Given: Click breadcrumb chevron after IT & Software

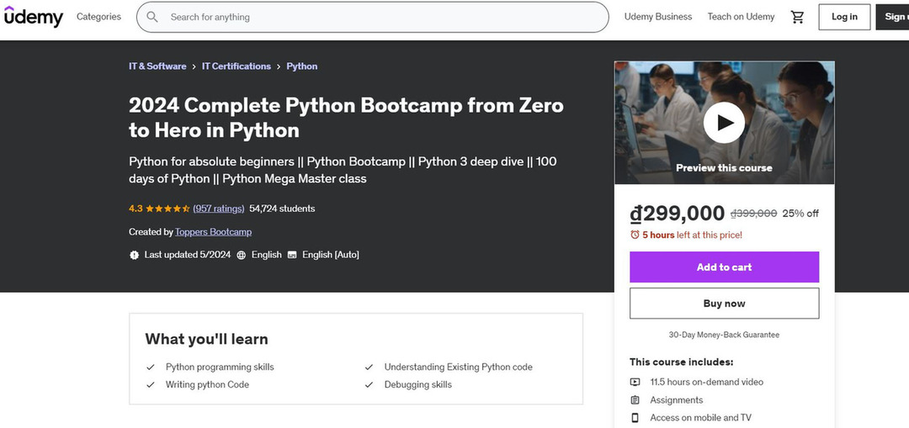Looking at the screenshot, I should [x=194, y=66].
